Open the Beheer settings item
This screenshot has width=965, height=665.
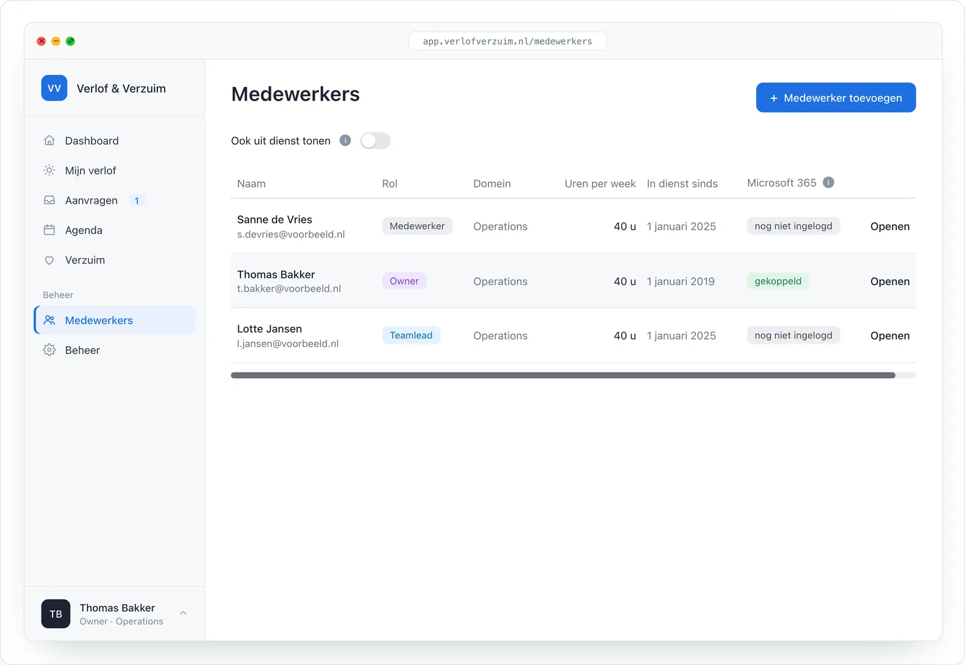tap(115, 350)
